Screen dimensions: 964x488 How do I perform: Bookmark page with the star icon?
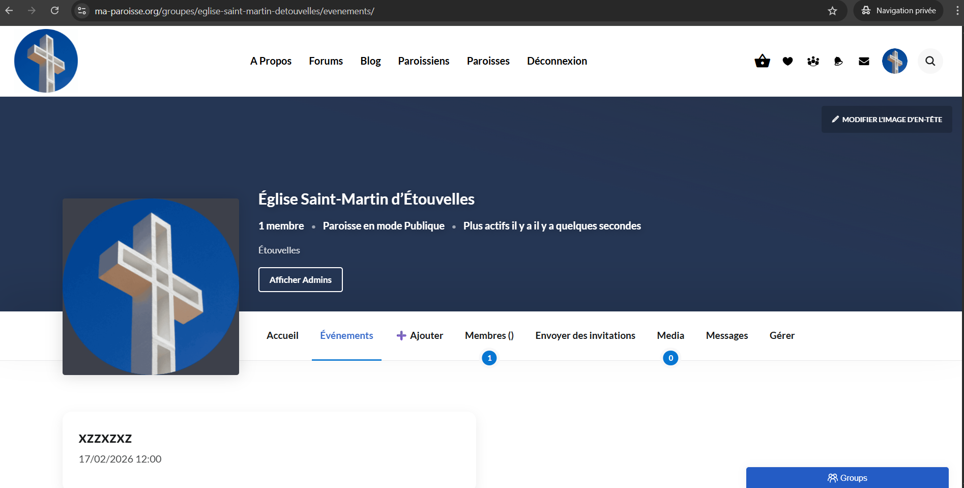(x=832, y=11)
